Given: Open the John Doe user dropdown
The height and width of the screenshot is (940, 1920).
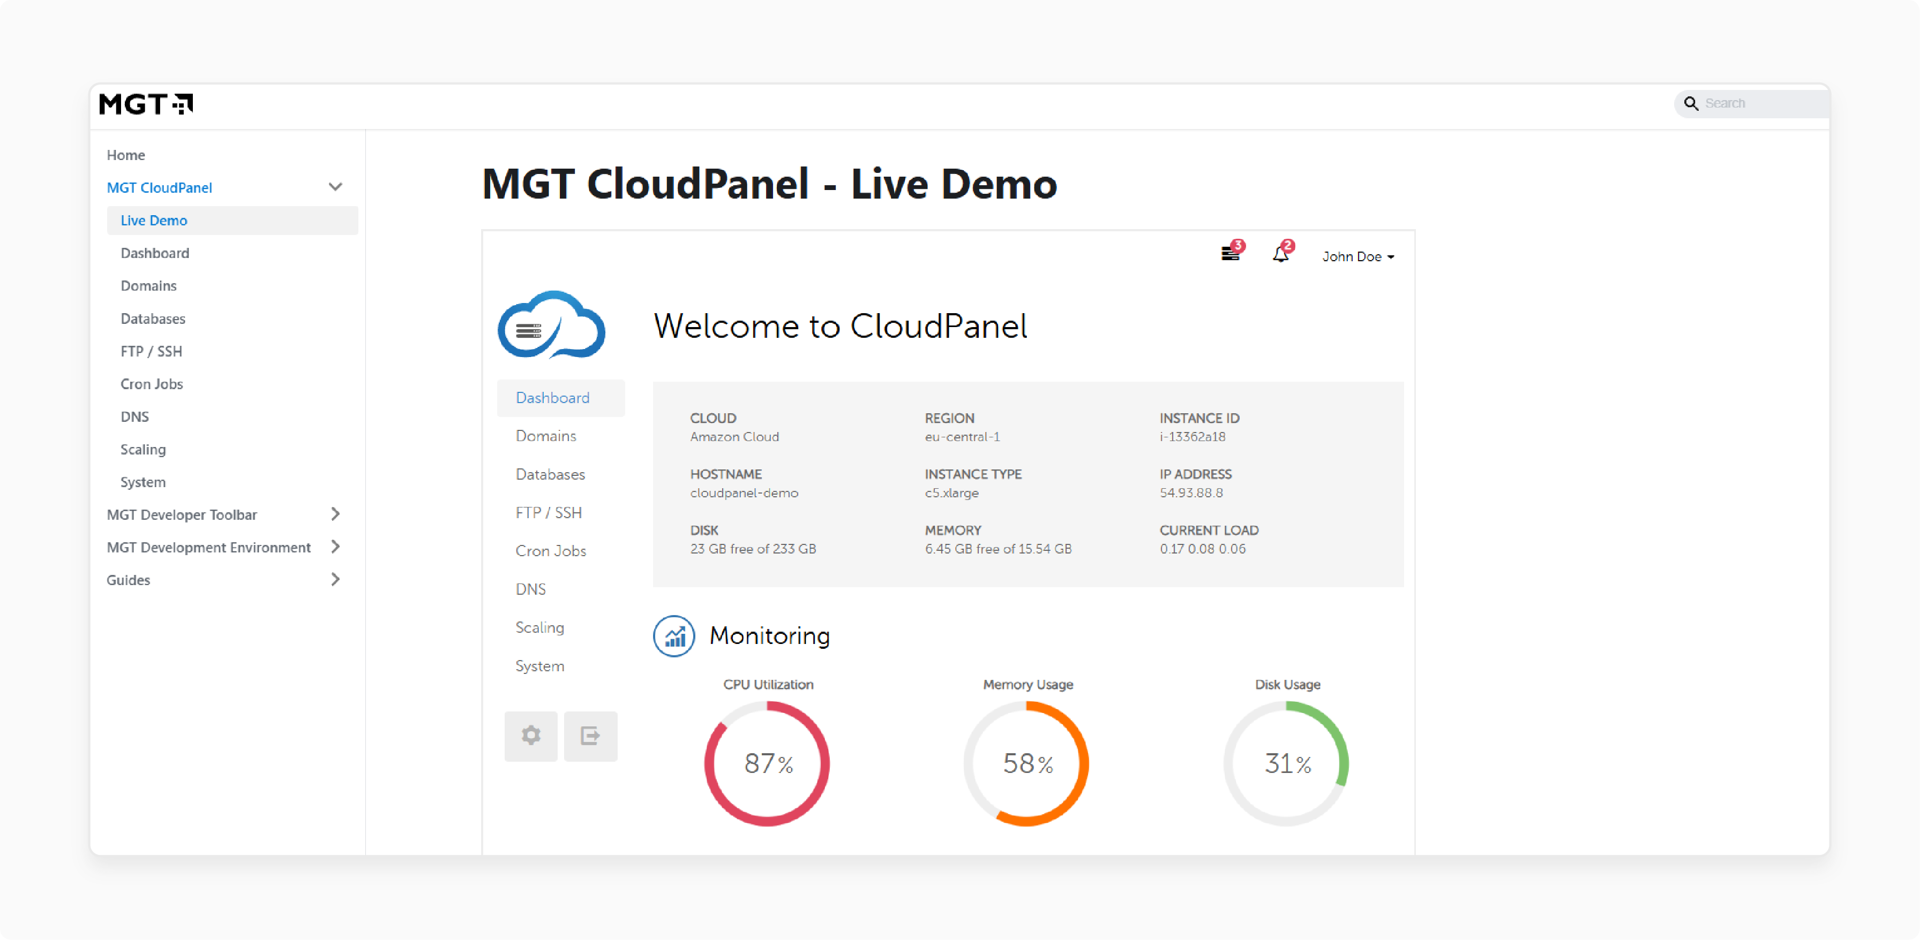Looking at the screenshot, I should click(1358, 256).
